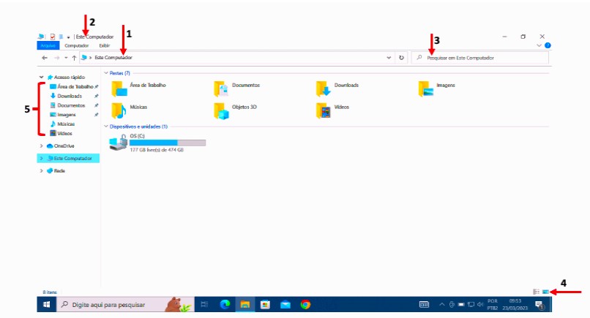The image size is (590, 318).
Task: Click the taskbar search box 'Digite aqui para pesquisar'
Action: pyautogui.click(x=125, y=304)
